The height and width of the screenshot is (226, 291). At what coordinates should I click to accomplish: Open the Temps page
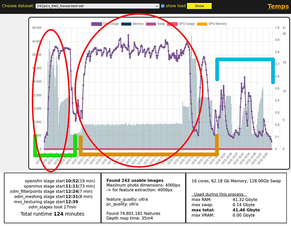click(278, 6)
